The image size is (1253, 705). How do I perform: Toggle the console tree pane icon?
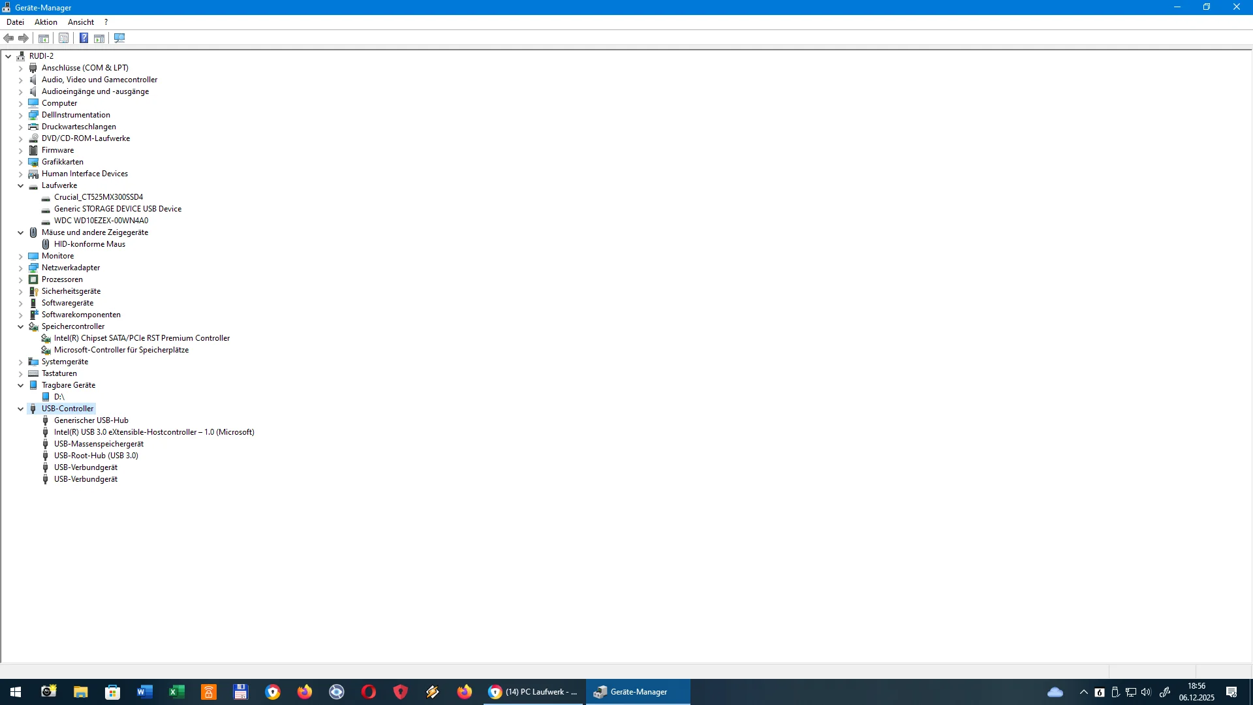click(x=44, y=39)
